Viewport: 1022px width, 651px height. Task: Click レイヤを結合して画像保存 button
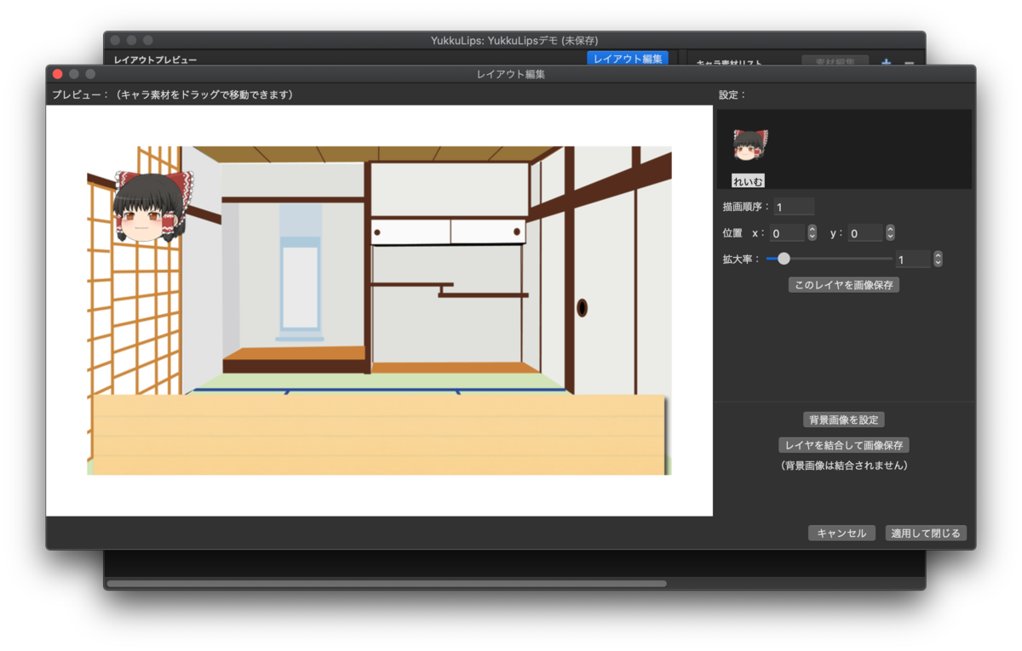pyautogui.click(x=844, y=445)
